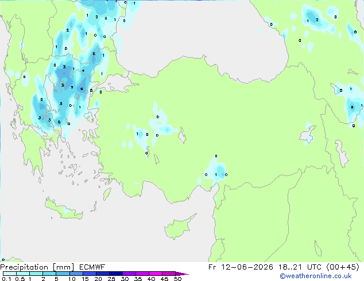Click the '0.1' legend scale label

pos(6,279)
